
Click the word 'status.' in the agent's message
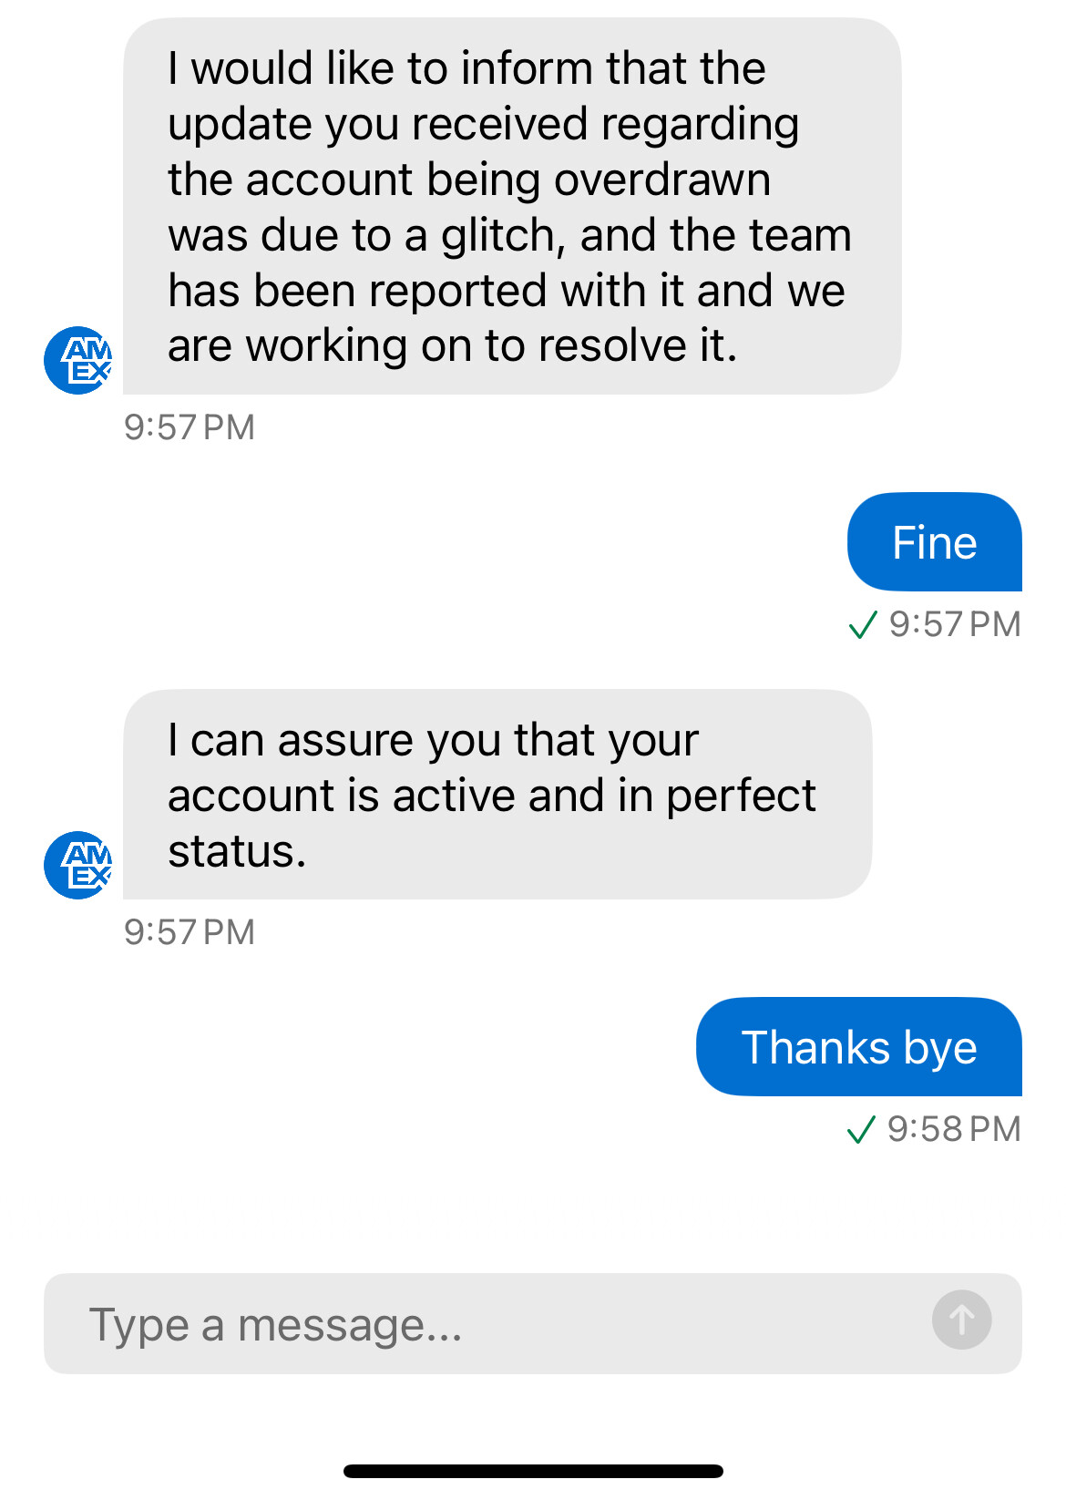[x=237, y=851]
